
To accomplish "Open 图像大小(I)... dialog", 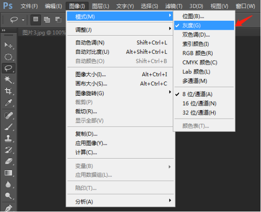I will pos(120,74).
